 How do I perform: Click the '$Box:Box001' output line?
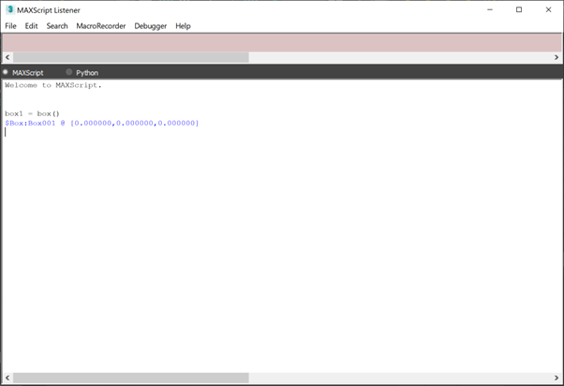pos(102,123)
